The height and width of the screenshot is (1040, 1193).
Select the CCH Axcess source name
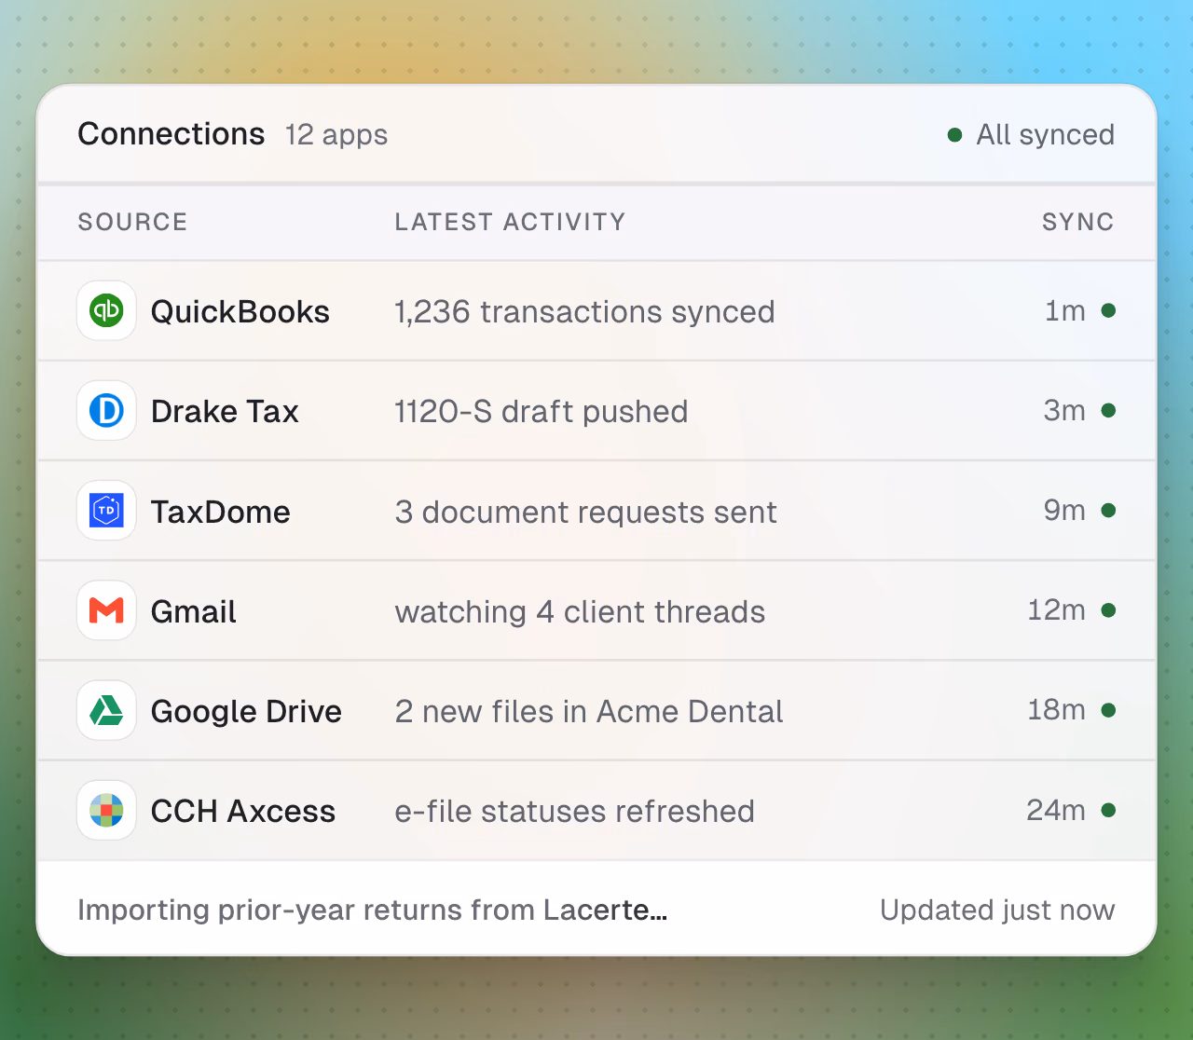(243, 811)
